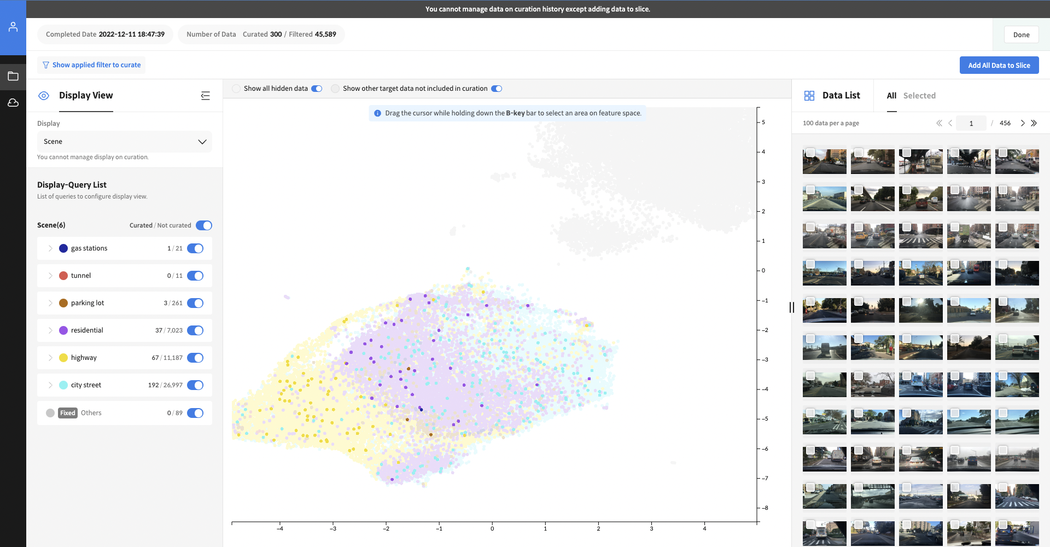Viewport: 1050px width, 547px height.
Task: Switch to the All tab in Data List
Action: [x=891, y=96]
